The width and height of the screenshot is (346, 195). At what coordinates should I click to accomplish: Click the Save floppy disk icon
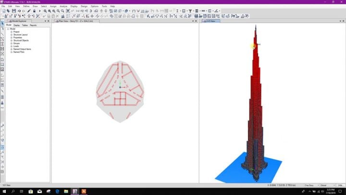[14, 11]
